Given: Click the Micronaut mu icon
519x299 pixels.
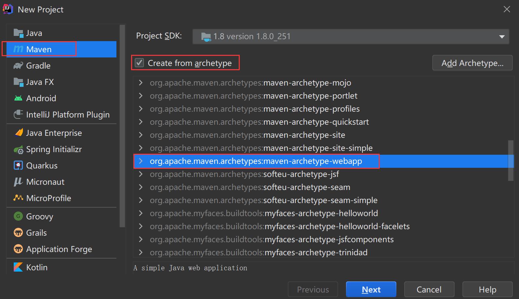Looking at the screenshot, I should coord(18,182).
